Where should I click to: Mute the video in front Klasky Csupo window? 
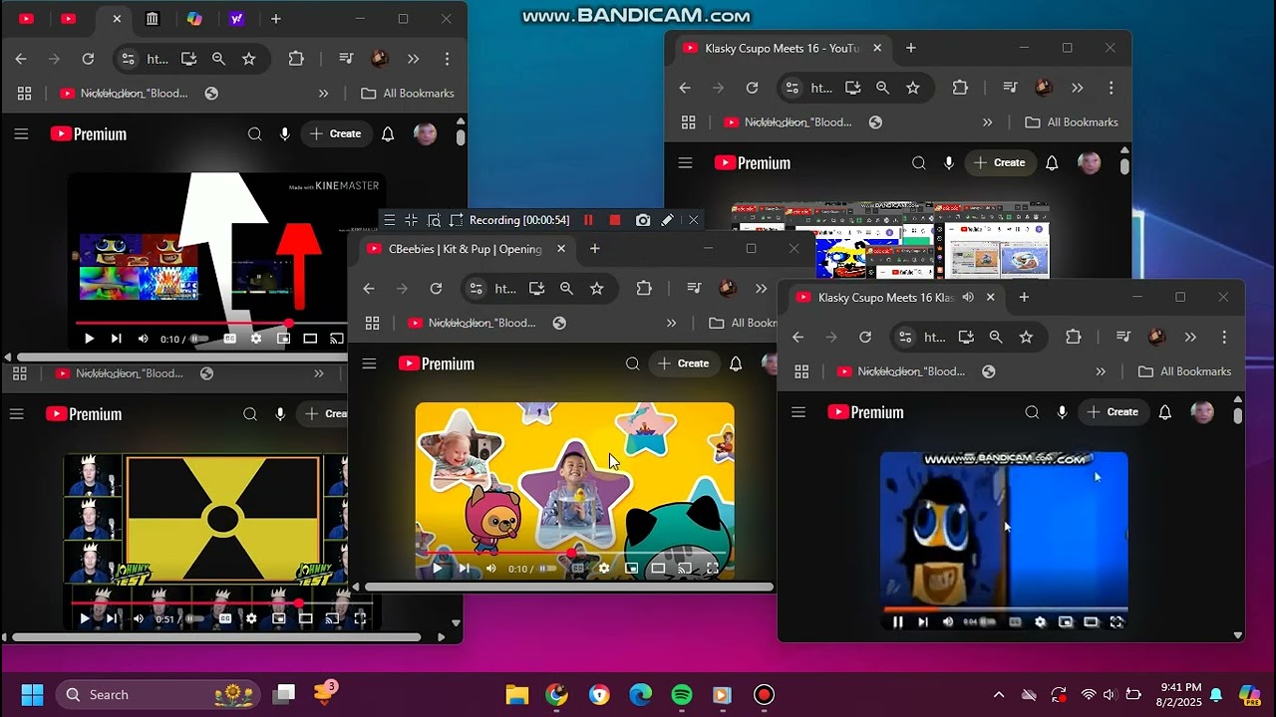(948, 621)
